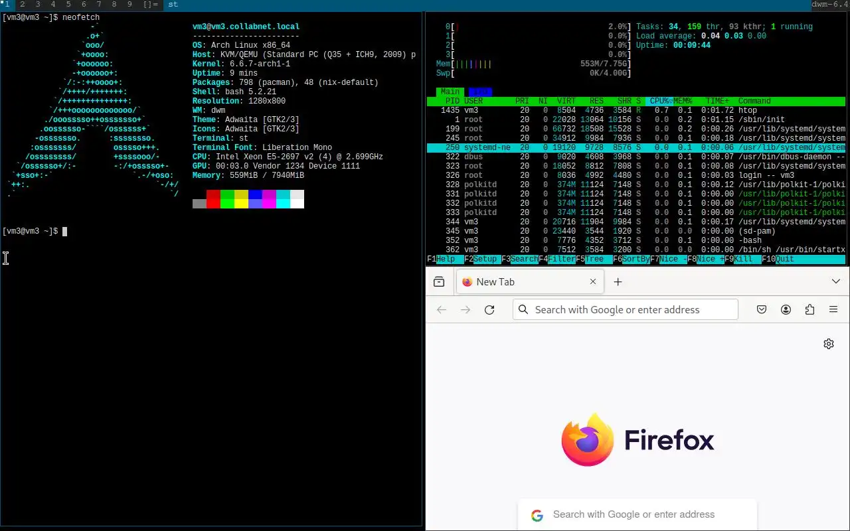
Task: Click F9 Kill in htop footer
Action: (743, 259)
